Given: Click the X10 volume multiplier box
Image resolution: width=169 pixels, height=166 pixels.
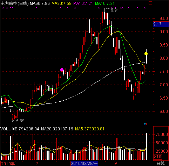Looking at the screenshot, I should click(x=157, y=157).
